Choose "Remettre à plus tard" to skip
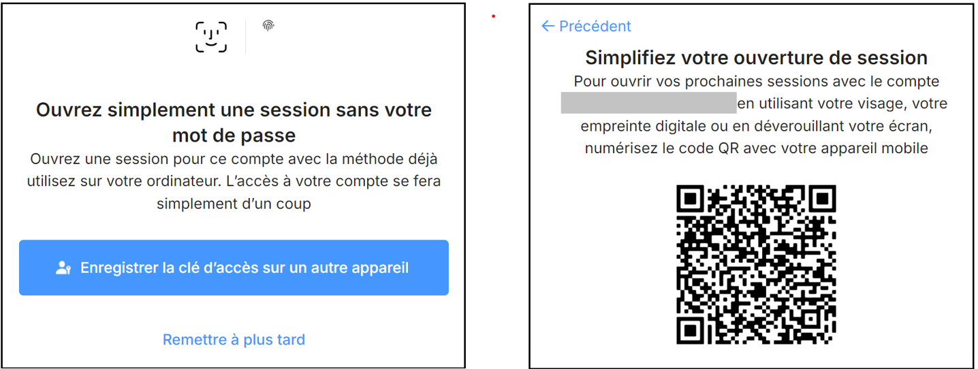The image size is (978, 369). click(x=234, y=340)
